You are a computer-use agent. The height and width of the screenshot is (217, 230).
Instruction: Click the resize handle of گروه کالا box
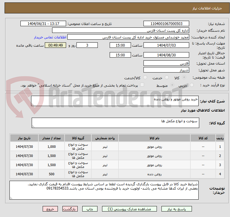(33, 126)
